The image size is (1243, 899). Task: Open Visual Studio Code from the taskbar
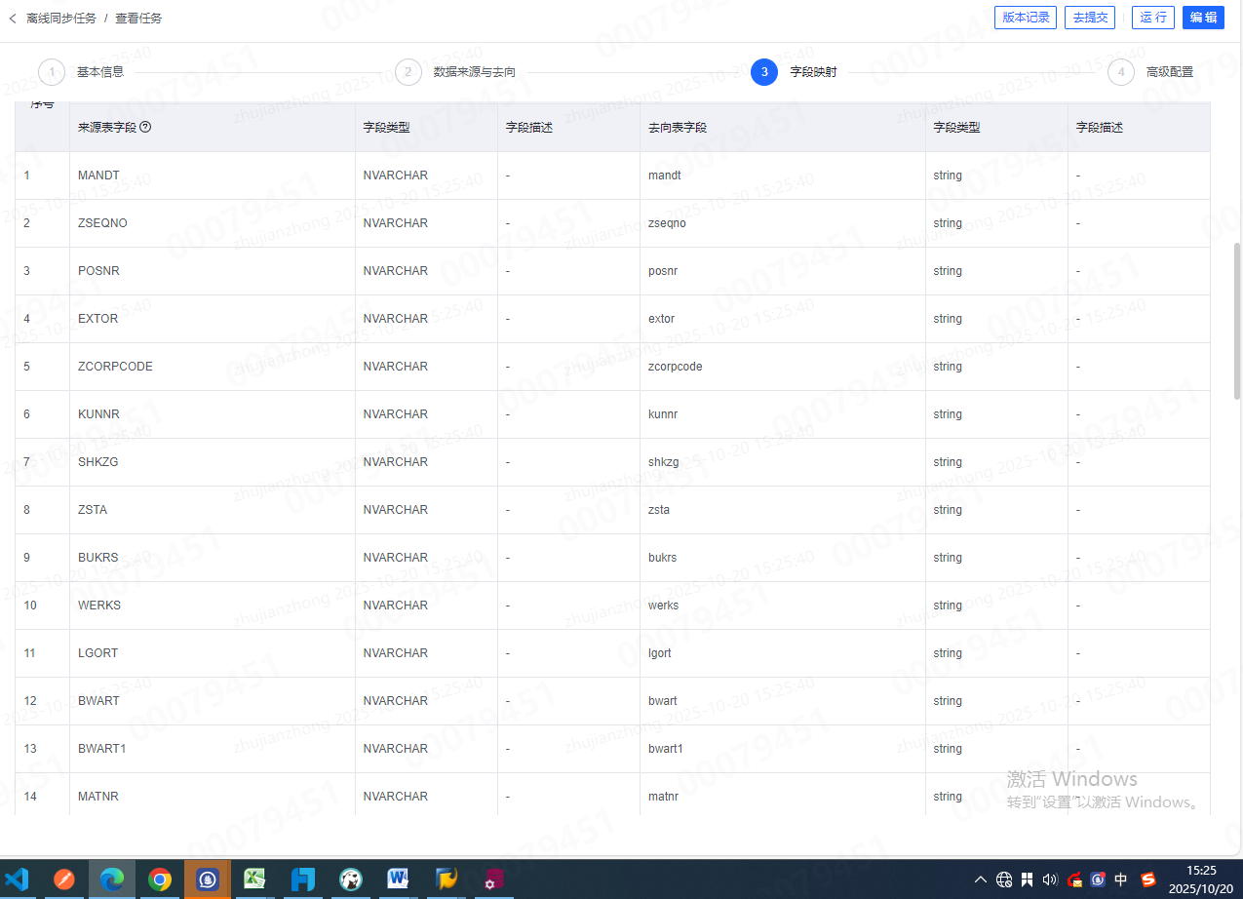[17, 879]
